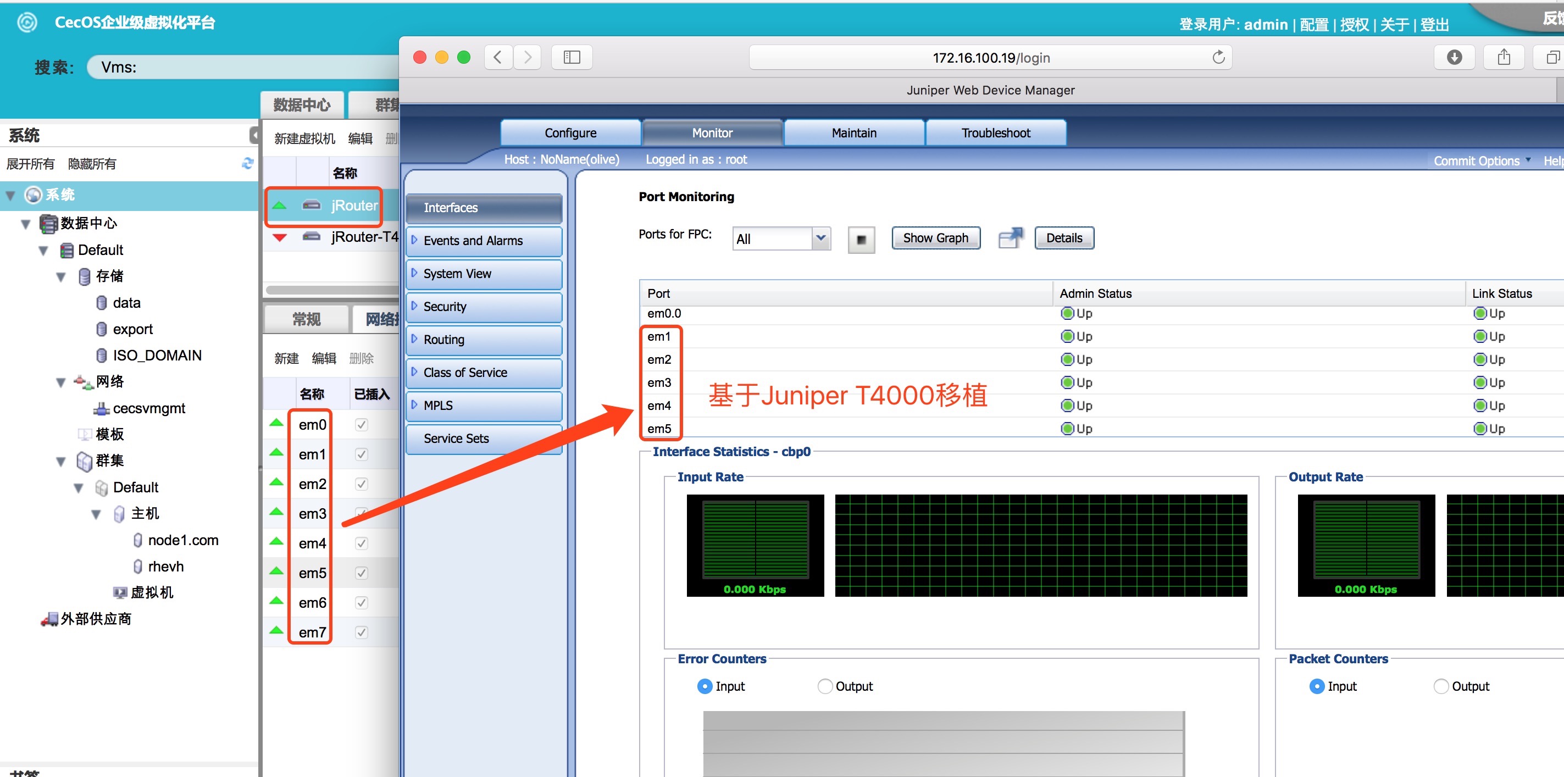Viewport: 1564px width, 777px height.
Task: Switch to the Monitor tab
Action: pos(712,133)
